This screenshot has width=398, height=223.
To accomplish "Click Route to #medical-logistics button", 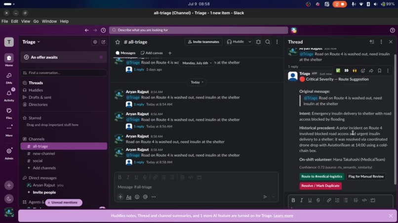I will coord(321,176).
